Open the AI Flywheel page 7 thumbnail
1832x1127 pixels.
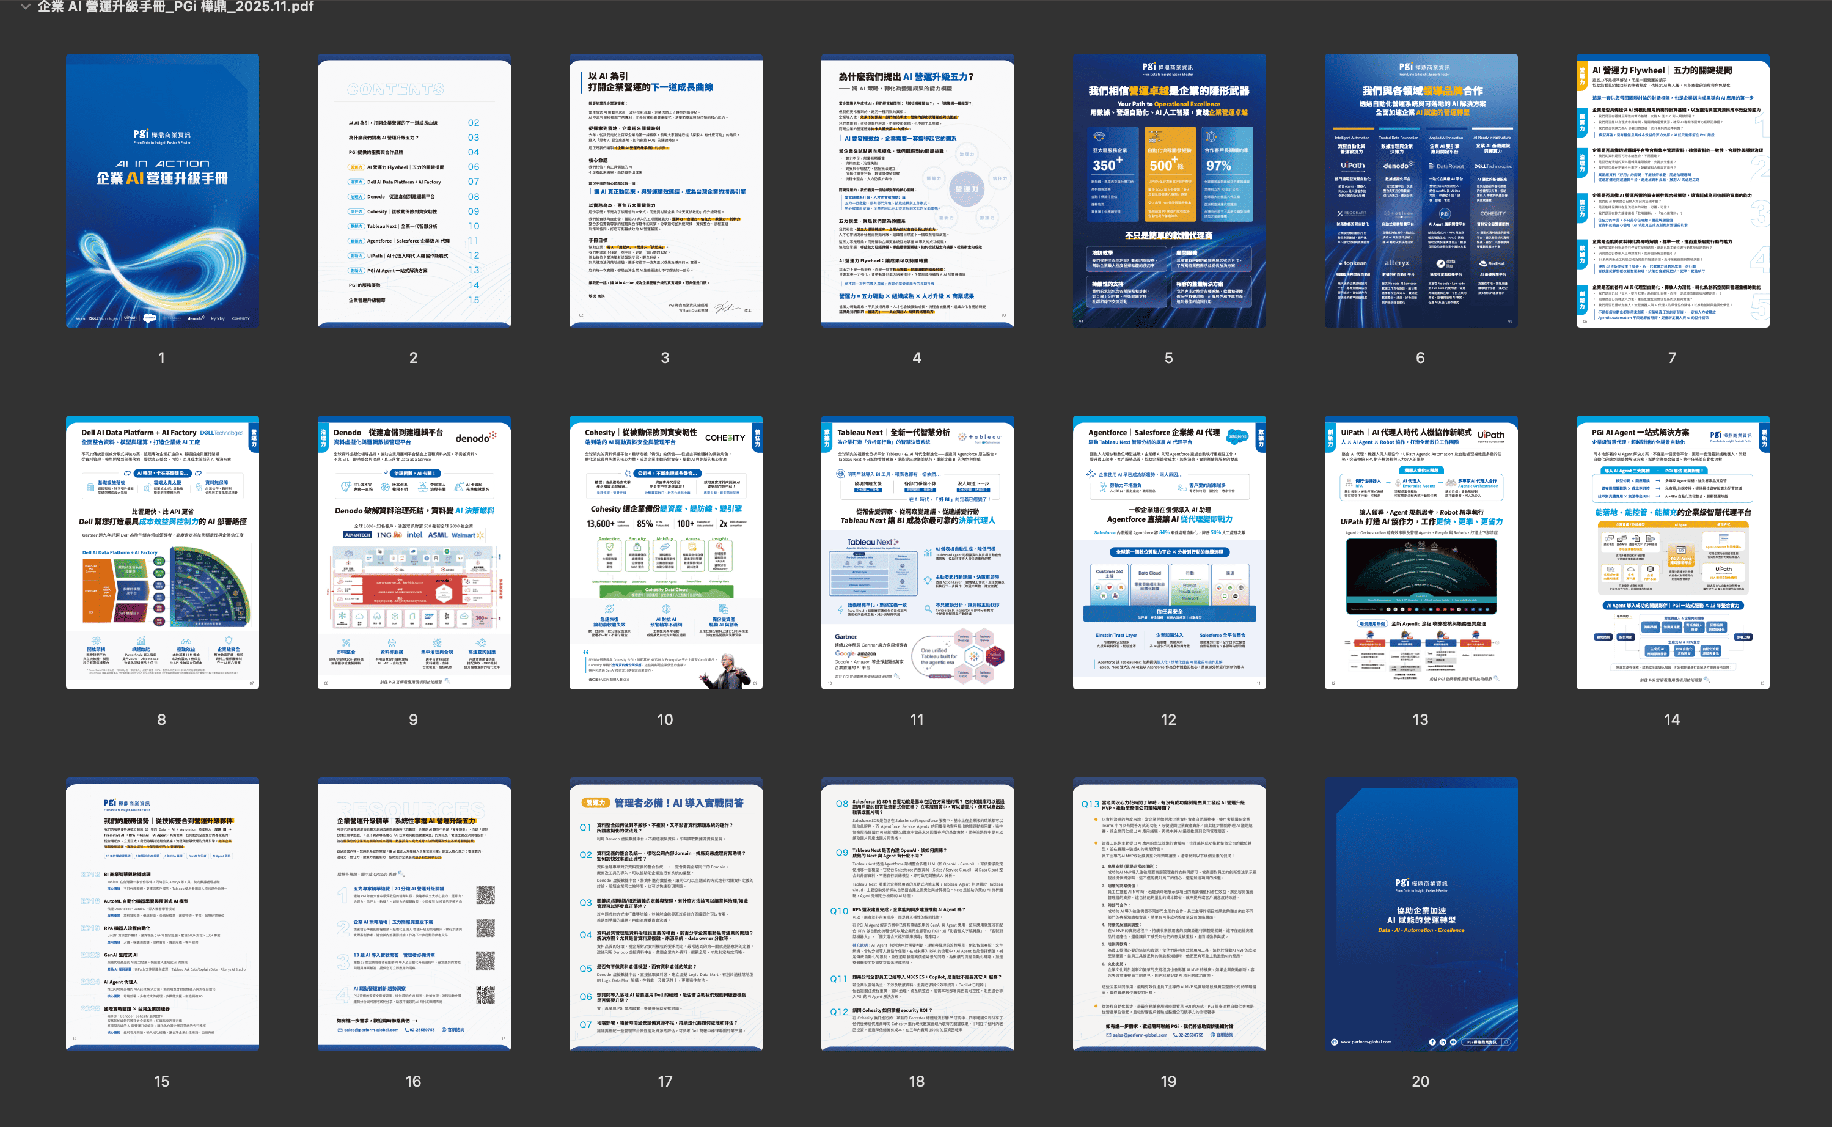tap(1672, 190)
